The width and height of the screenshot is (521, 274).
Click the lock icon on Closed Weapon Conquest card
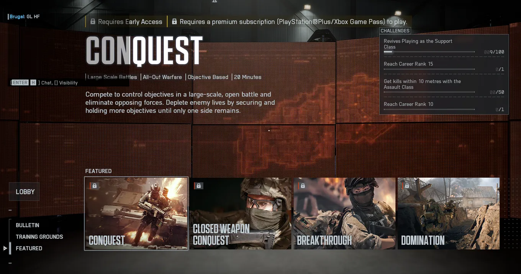point(198,186)
